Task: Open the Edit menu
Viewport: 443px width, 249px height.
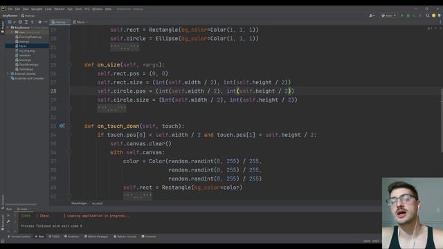Action: [x=17, y=9]
